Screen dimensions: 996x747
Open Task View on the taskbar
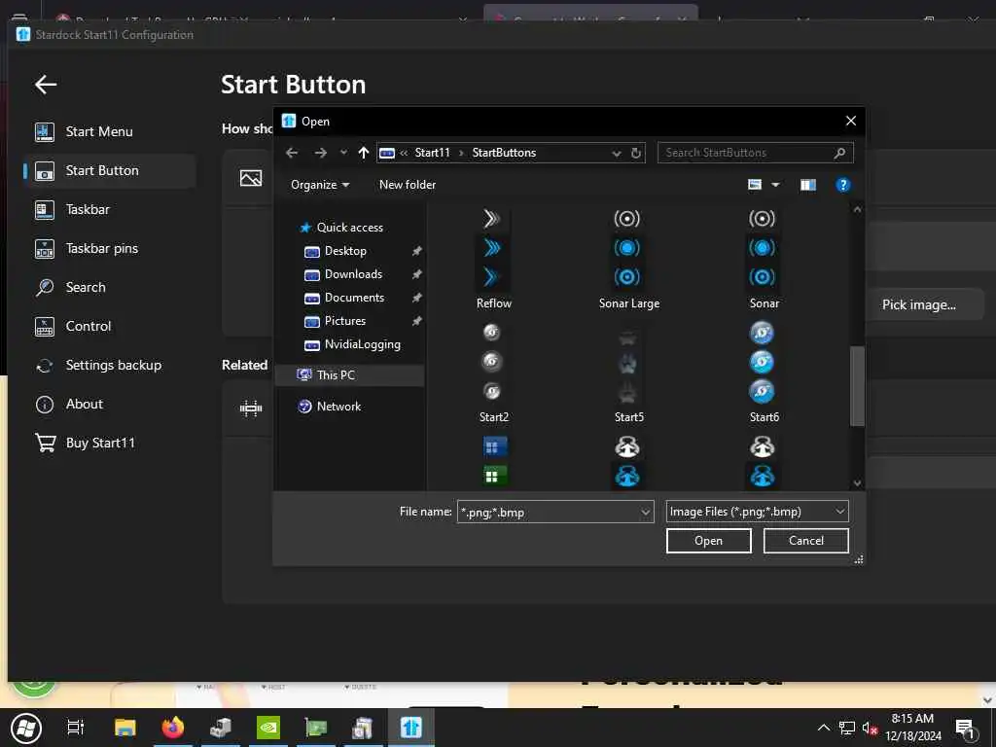pyautogui.click(x=76, y=728)
